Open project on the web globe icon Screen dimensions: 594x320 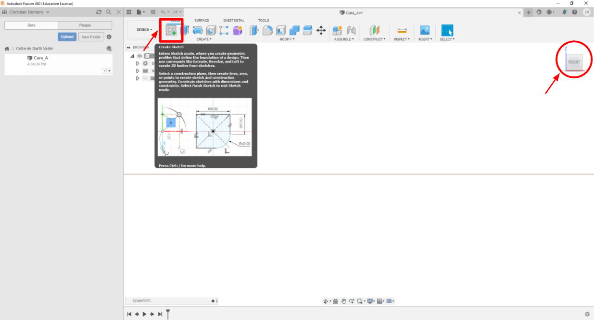109,49
